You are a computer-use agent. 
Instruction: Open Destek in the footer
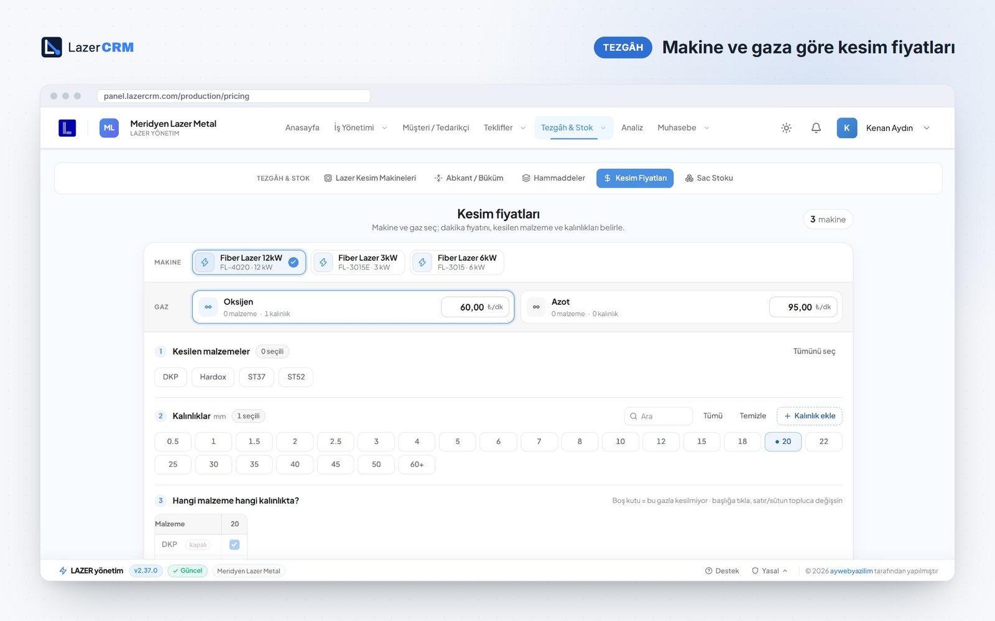[722, 571]
